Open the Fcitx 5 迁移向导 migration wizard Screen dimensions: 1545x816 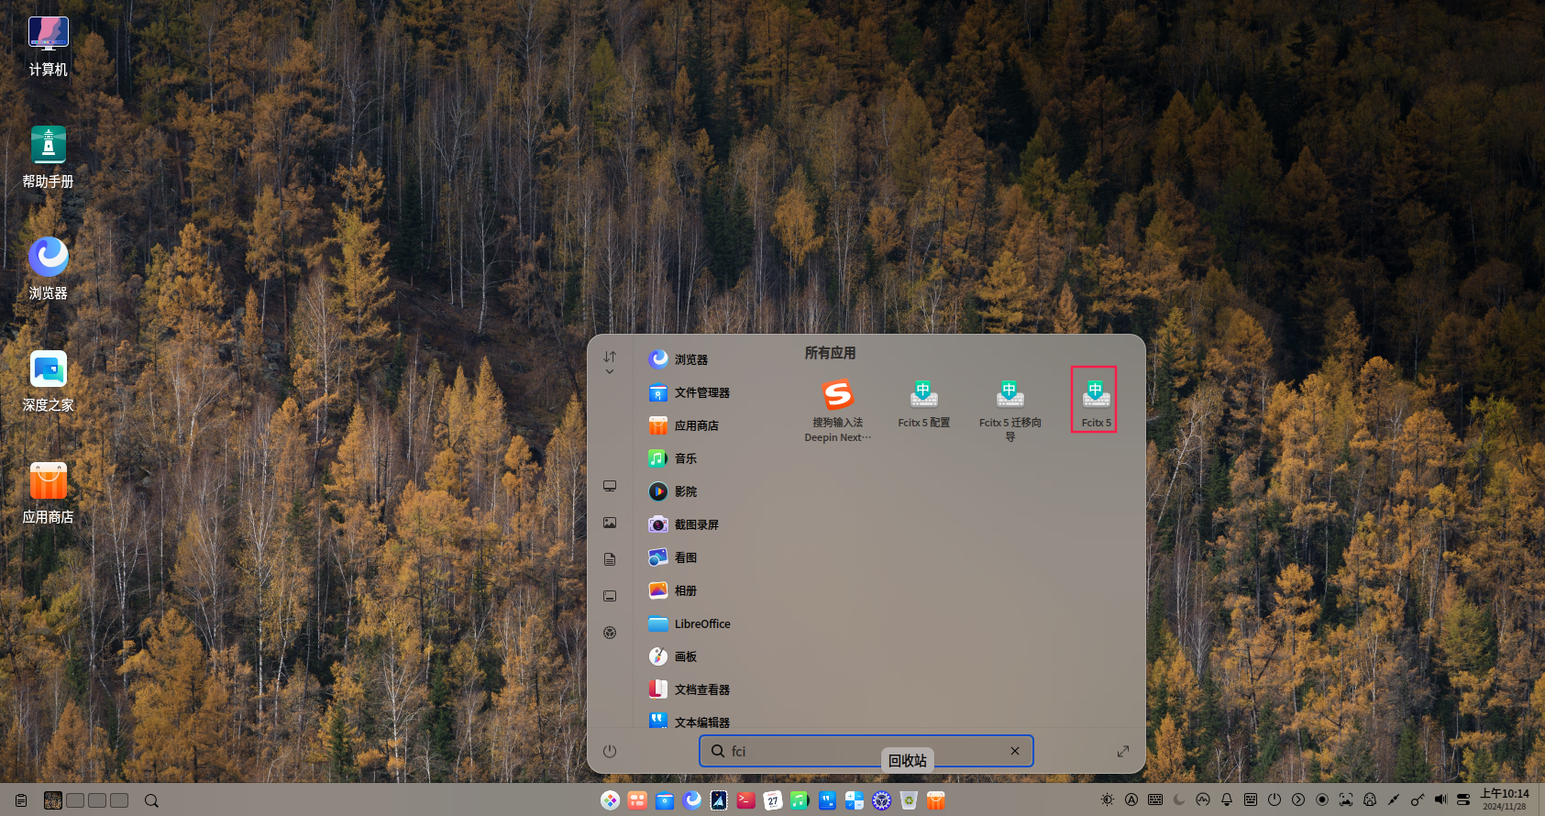tap(1010, 410)
